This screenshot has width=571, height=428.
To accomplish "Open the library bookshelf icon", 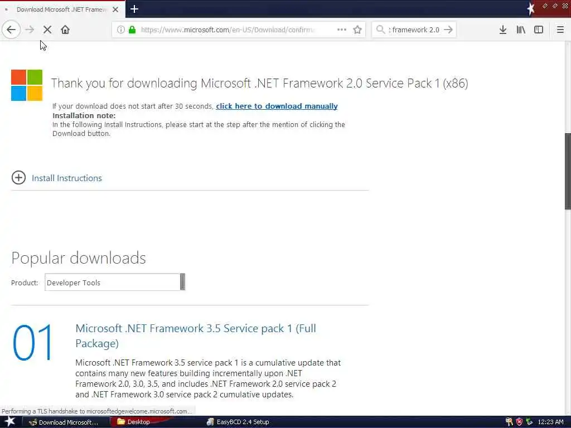I will [x=521, y=30].
